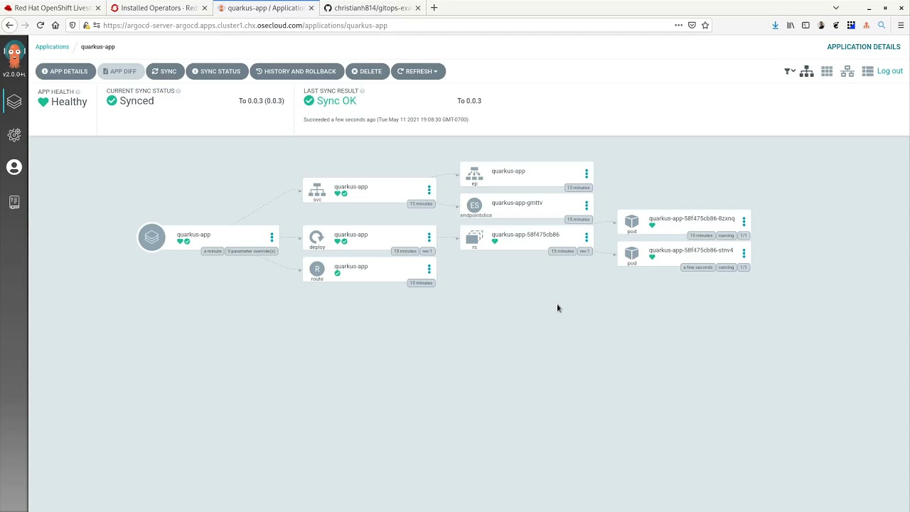Open Firefox library icon
Viewport: 910px width, 512px height.
pos(791,26)
